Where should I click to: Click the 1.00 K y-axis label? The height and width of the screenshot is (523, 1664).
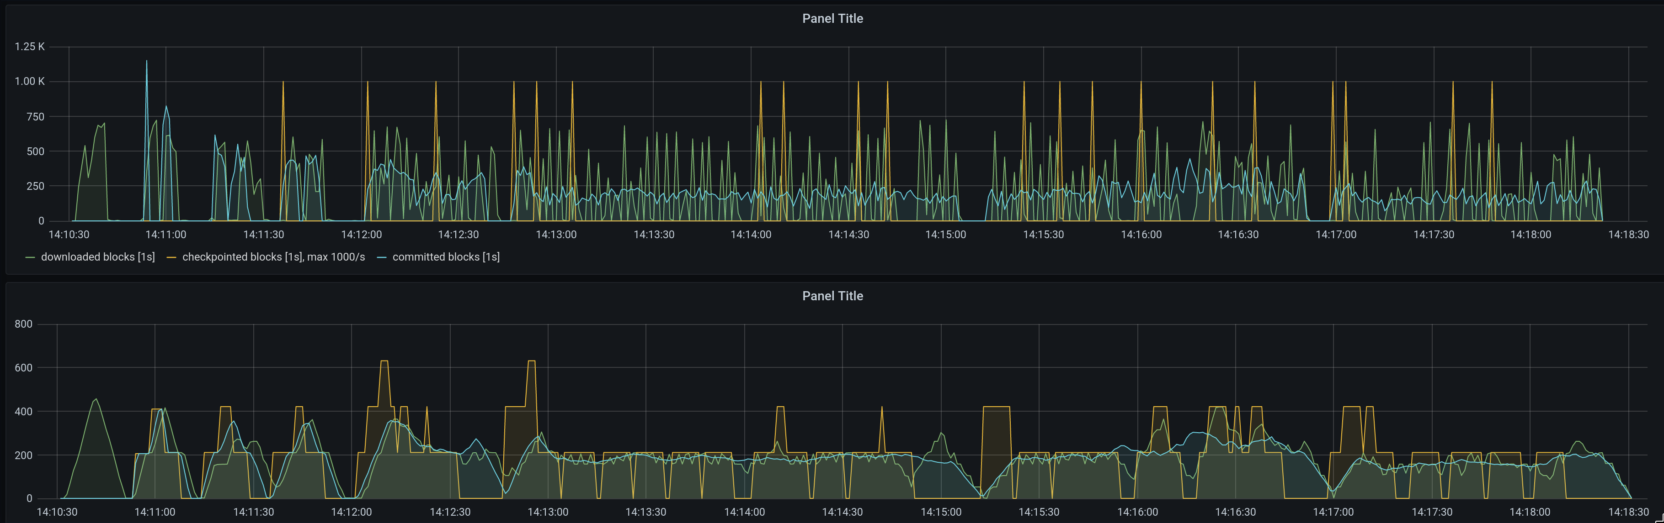click(30, 81)
